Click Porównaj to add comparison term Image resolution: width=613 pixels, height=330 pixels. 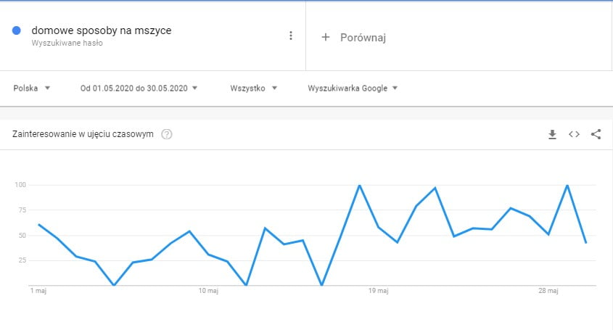(363, 38)
